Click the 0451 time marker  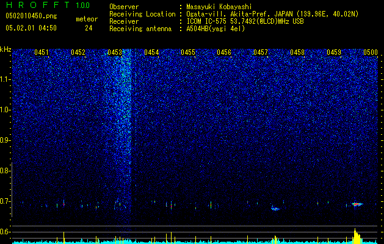pos(42,52)
